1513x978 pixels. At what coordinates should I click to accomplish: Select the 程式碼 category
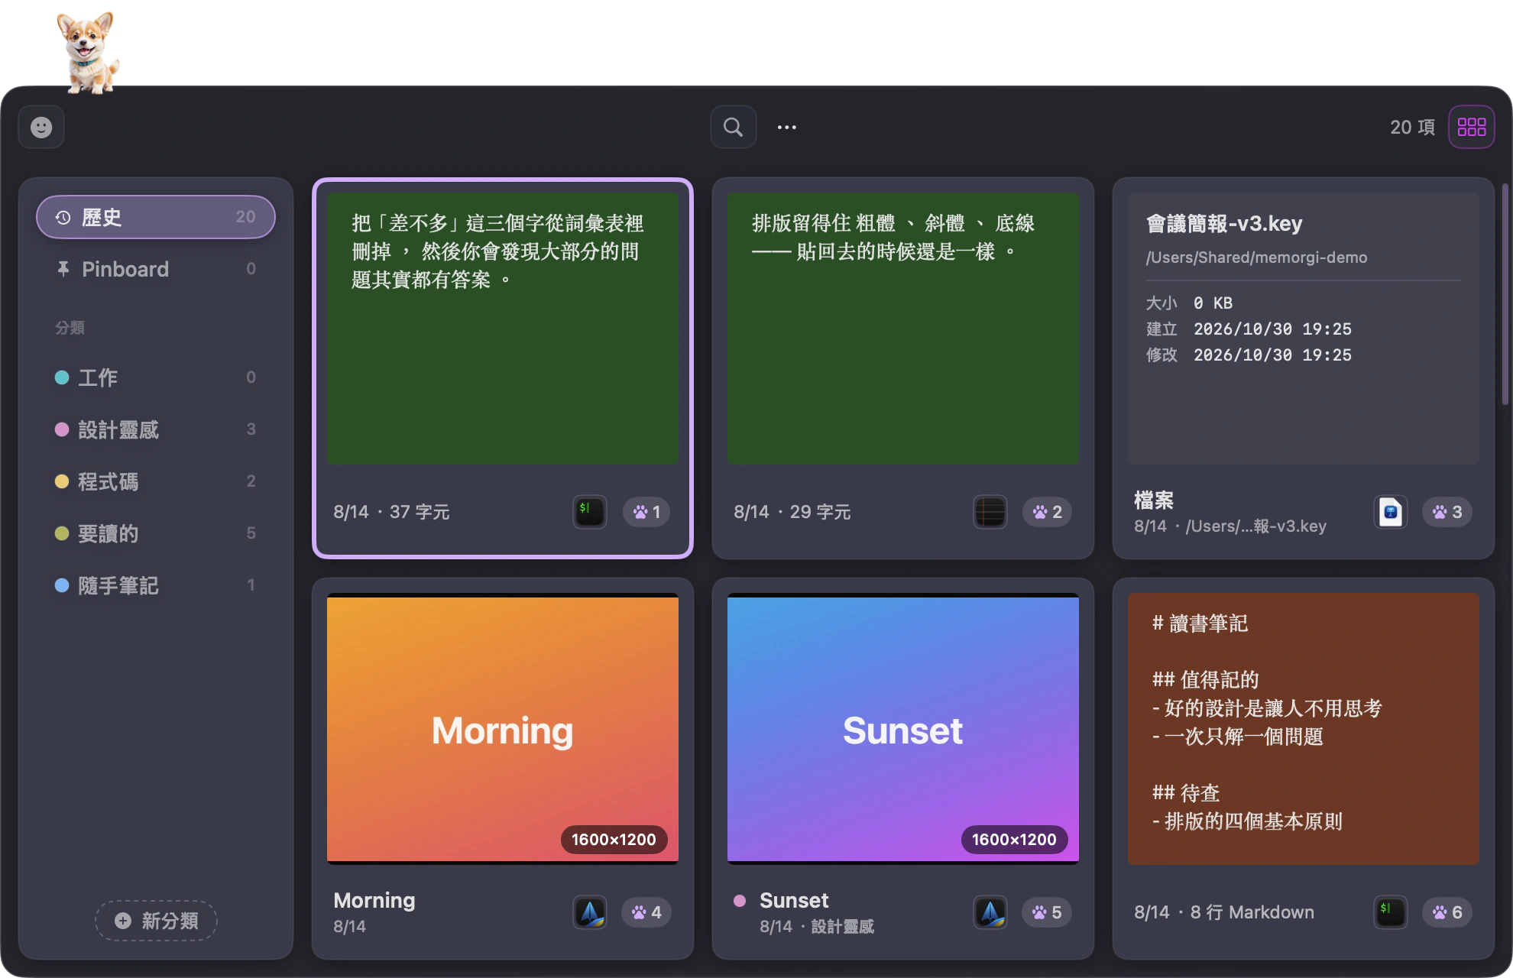point(156,481)
